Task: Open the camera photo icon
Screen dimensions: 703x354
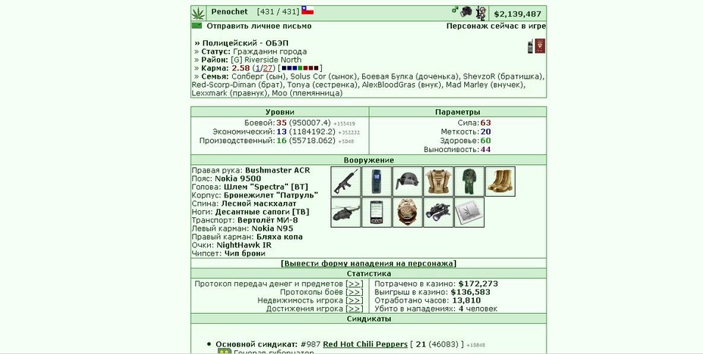Action: (x=466, y=11)
